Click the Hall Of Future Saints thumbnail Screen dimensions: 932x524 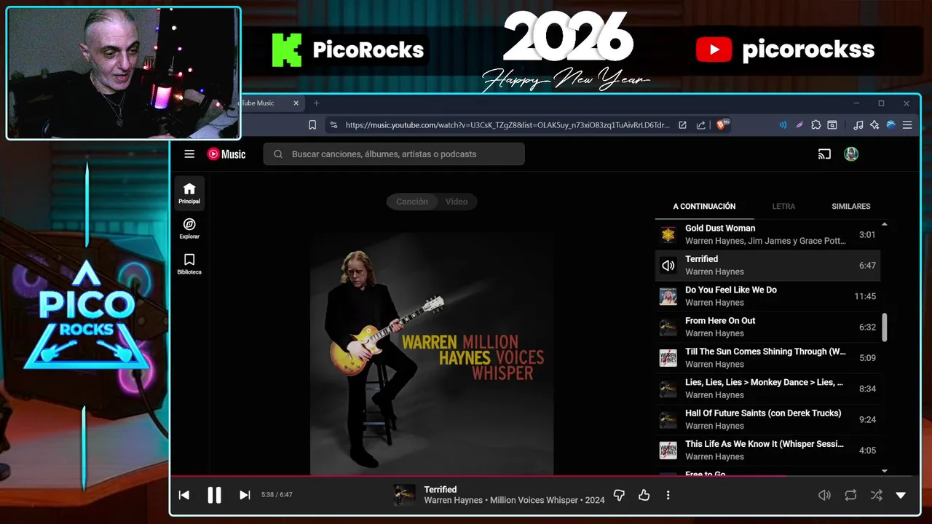[x=668, y=420]
